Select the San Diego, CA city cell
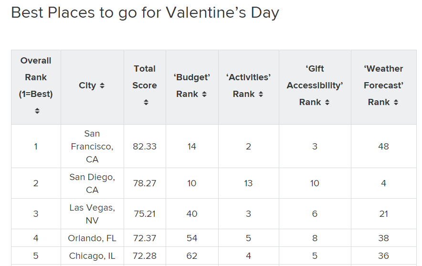This screenshot has width=422, height=266. click(x=92, y=183)
